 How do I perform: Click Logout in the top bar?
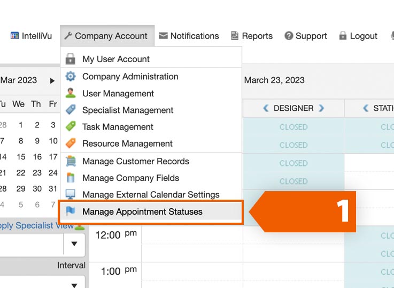[358, 36]
